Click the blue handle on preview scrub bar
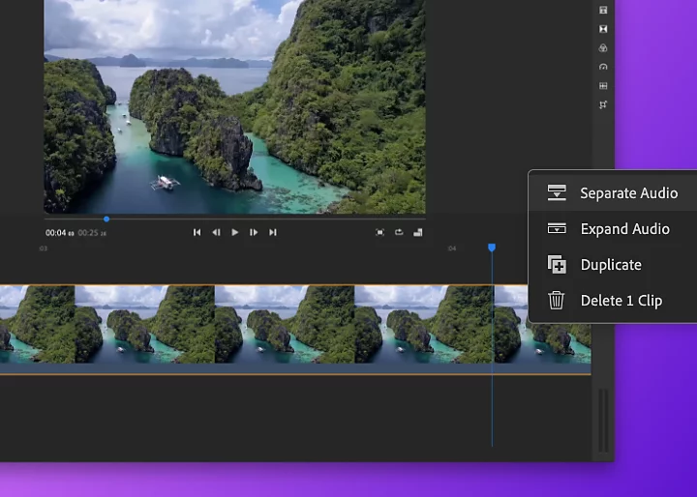This screenshot has height=497, width=697. click(106, 219)
